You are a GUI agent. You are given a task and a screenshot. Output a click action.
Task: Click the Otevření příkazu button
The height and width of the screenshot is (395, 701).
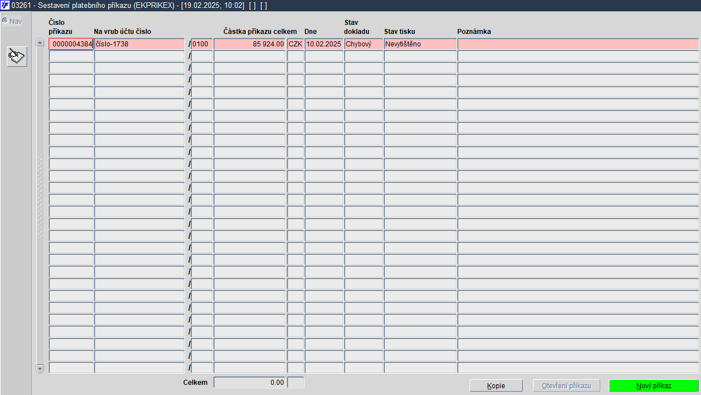pyautogui.click(x=566, y=386)
